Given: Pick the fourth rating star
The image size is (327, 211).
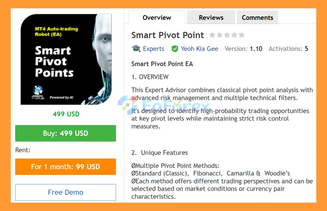Looking at the screenshot, I should click(x=234, y=35).
